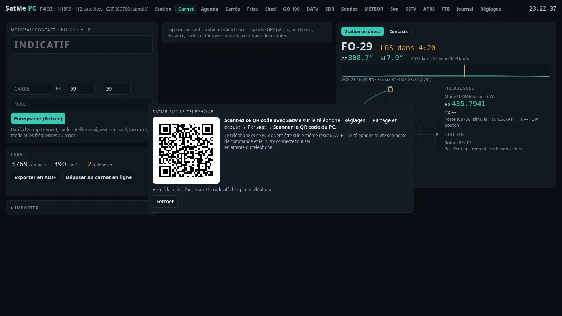Click the RS received report field

[116, 89]
